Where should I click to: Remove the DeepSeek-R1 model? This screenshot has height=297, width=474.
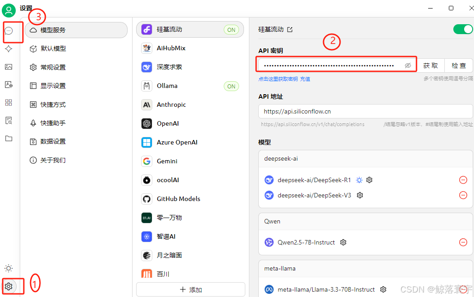[x=463, y=180]
